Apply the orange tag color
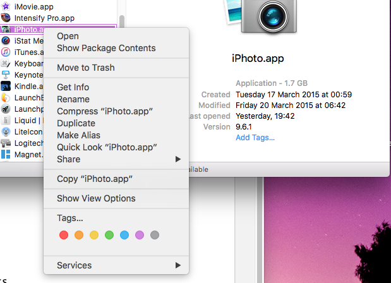 [79, 235]
